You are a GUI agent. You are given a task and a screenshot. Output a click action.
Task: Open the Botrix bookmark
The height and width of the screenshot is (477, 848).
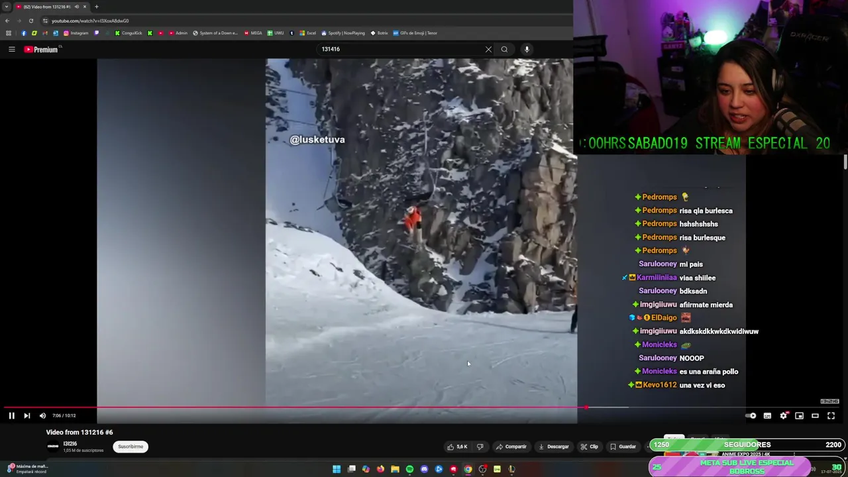(x=380, y=33)
